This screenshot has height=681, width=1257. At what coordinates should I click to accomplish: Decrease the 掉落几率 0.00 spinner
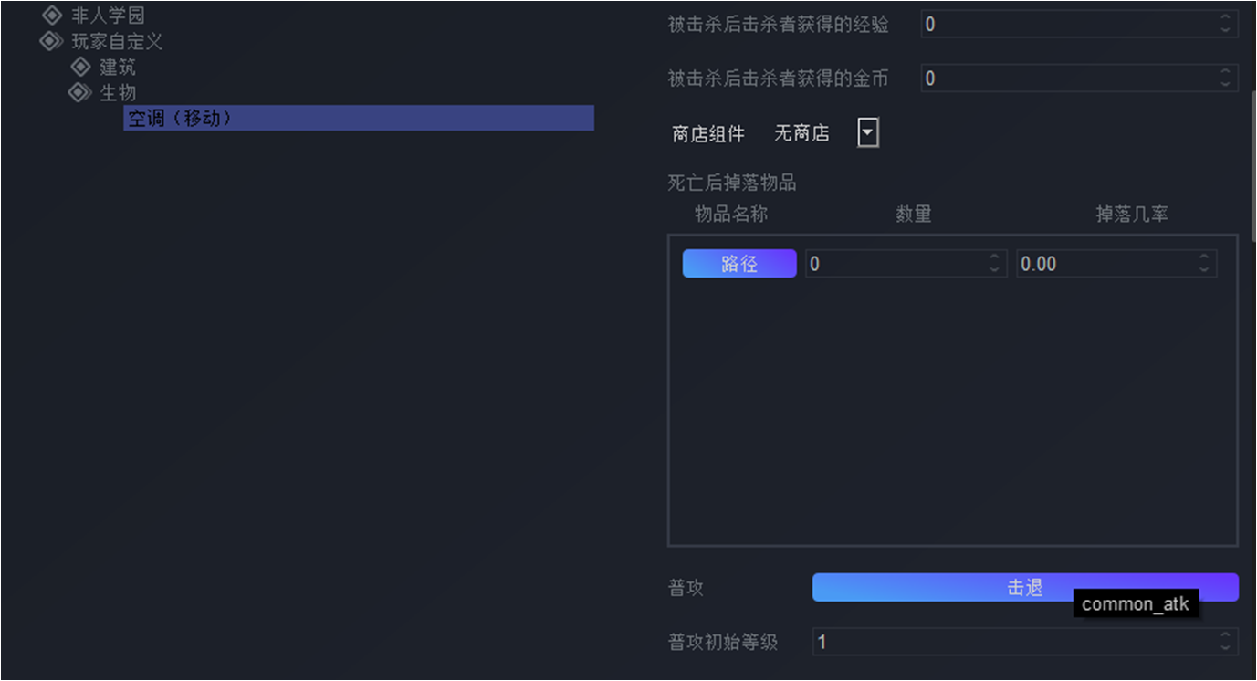click(1205, 269)
